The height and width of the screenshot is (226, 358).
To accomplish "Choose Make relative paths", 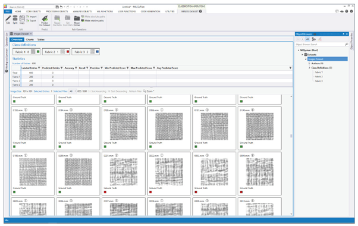I will pos(92,21).
